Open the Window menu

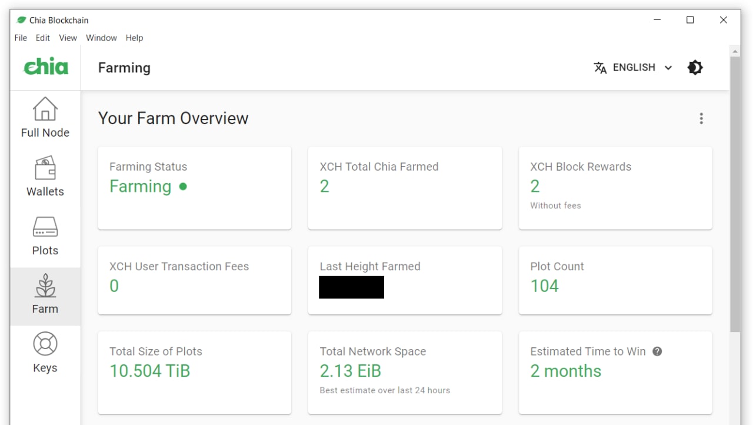pyautogui.click(x=101, y=38)
